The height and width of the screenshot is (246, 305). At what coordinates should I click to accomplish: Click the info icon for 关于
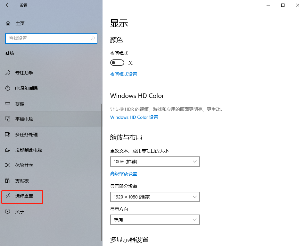(8, 211)
